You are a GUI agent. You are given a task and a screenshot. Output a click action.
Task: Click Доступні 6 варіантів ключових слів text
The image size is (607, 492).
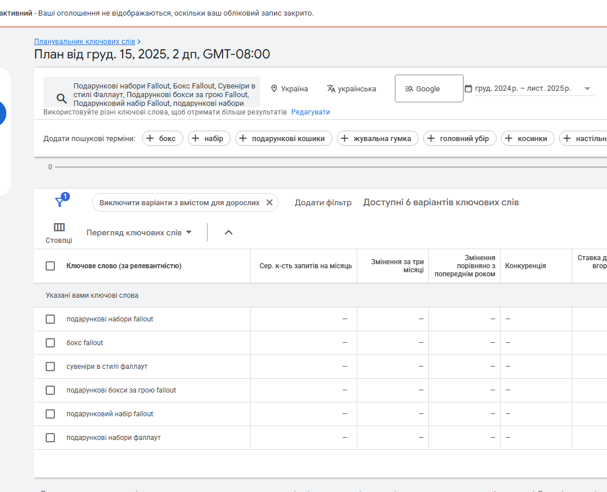tap(441, 202)
